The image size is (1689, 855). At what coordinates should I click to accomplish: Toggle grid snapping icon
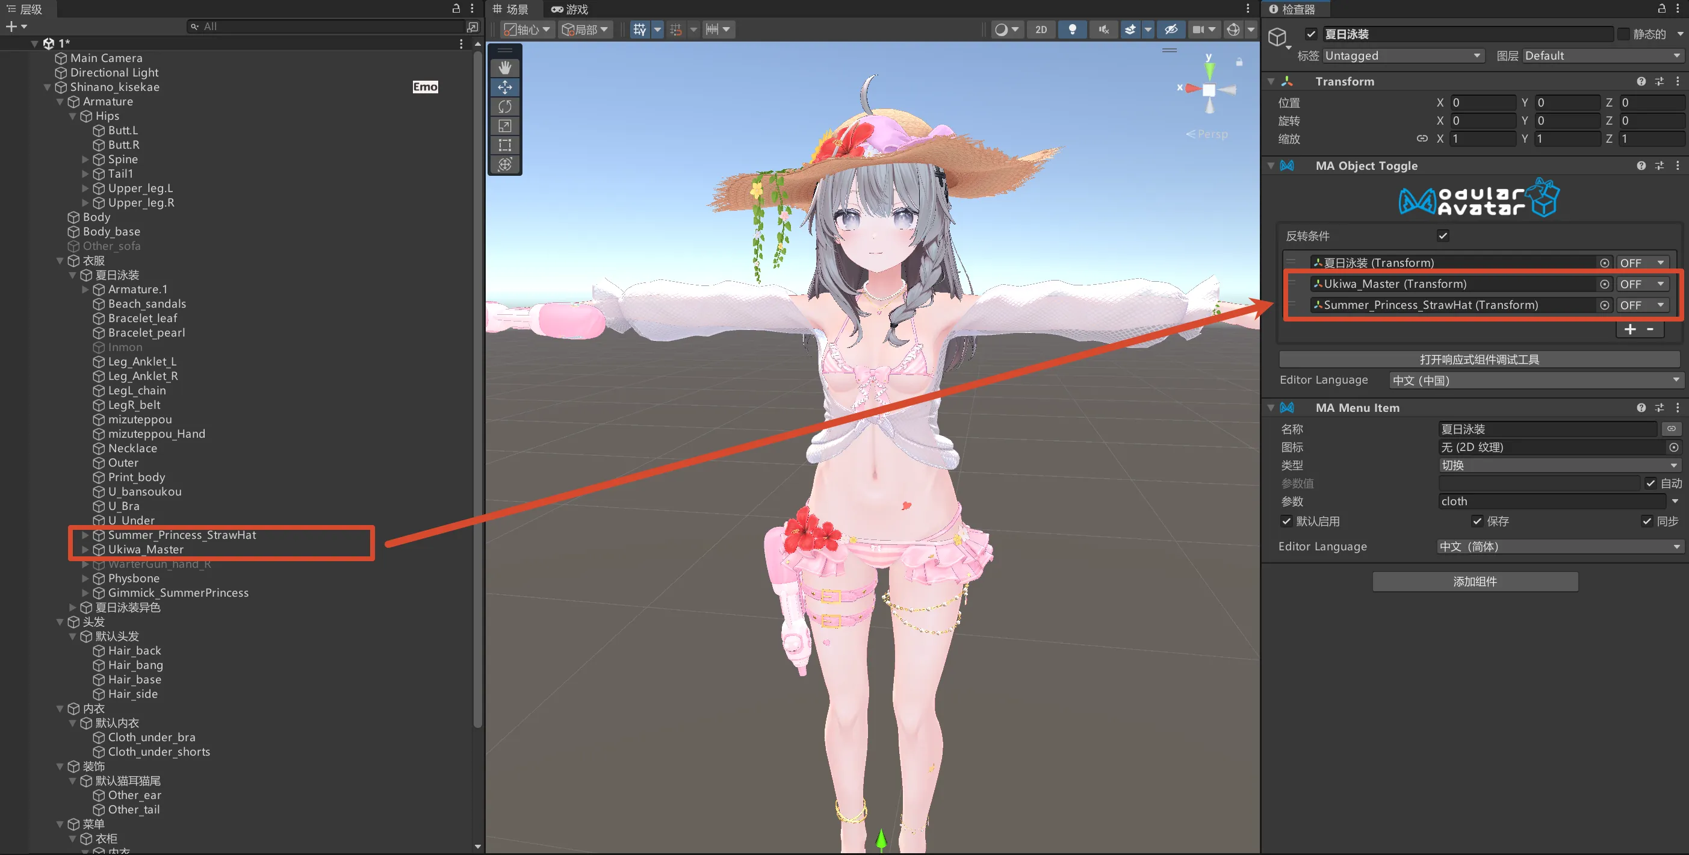point(676,30)
